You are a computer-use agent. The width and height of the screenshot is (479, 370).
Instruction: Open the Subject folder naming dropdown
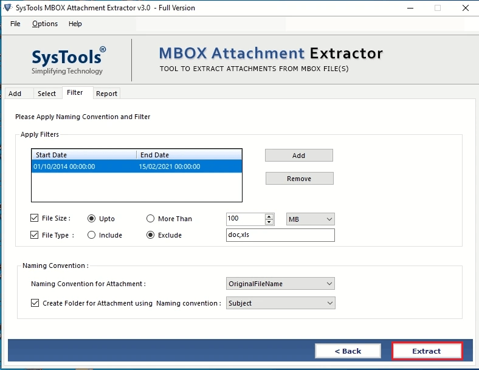[280, 303]
